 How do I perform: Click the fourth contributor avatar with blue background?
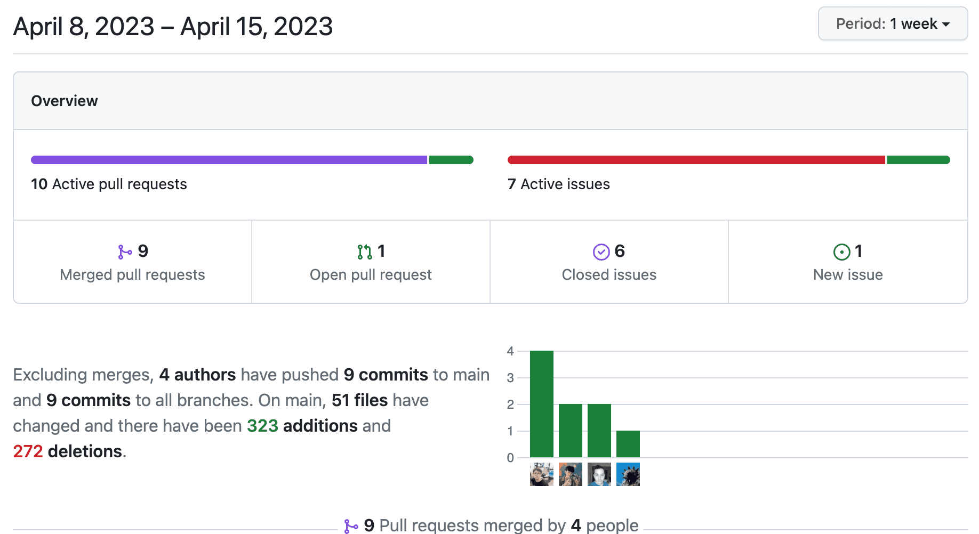tap(628, 474)
